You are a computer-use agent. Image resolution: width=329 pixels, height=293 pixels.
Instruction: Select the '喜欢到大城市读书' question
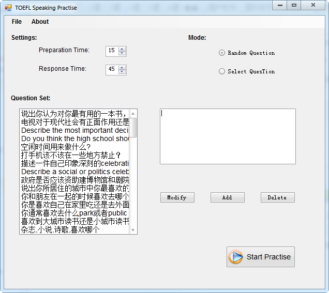(x=75, y=221)
